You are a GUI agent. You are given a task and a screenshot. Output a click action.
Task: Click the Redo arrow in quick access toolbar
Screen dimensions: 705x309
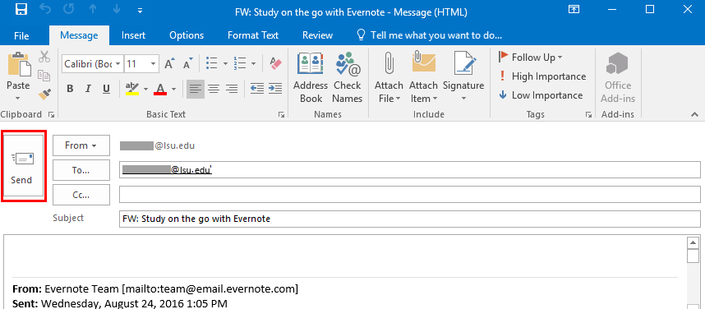click(x=69, y=10)
